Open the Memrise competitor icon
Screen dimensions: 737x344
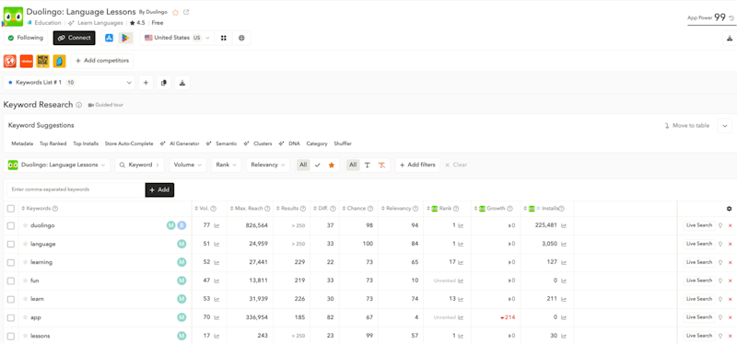[x=42, y=61]
